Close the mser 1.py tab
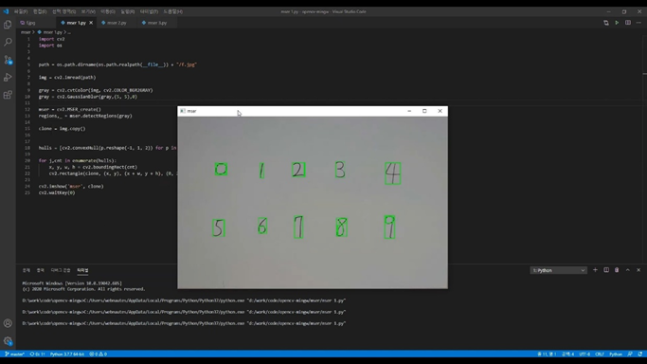The image size is (647, 364). pyautogui.click(x=91, y=23)
